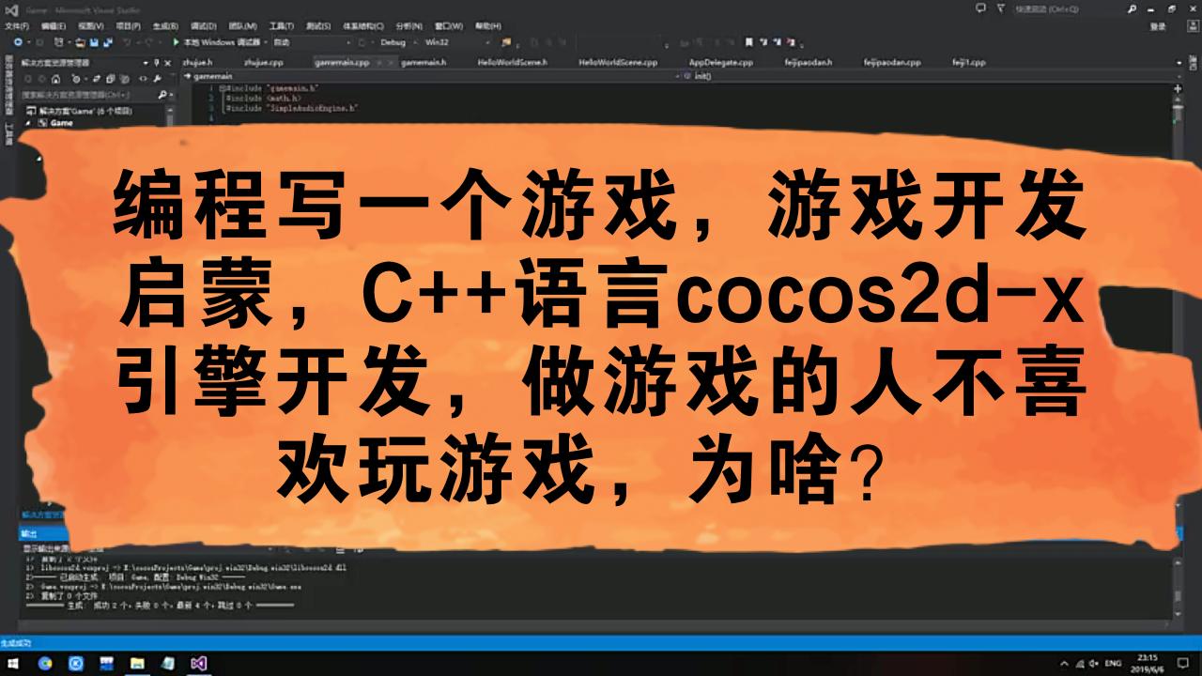Click the view code icon in Solution Explorer
The width and height of the screenshot is (1202, 676).
click(143, 79)
